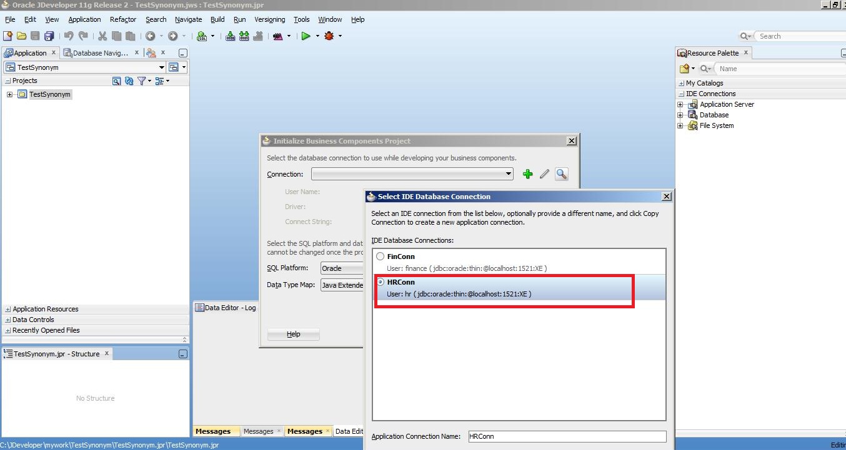846x450 pixels.
Task: Expand the Data Controls section
Action: [7, 320]
